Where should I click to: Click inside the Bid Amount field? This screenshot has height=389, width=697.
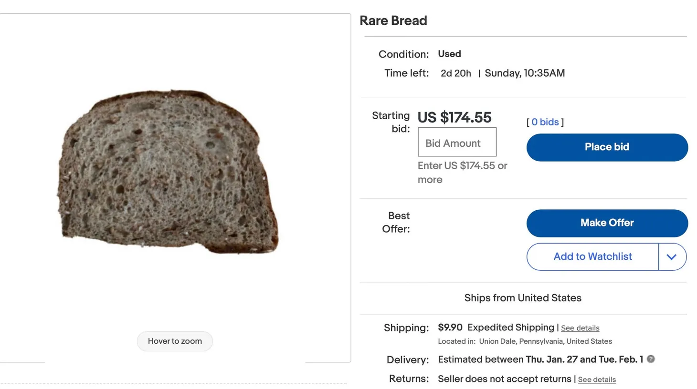pos(456,142)
